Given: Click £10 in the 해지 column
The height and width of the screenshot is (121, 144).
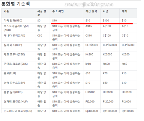Looking at the screenshot, I should pyautogui.click(x=124, y=83).
